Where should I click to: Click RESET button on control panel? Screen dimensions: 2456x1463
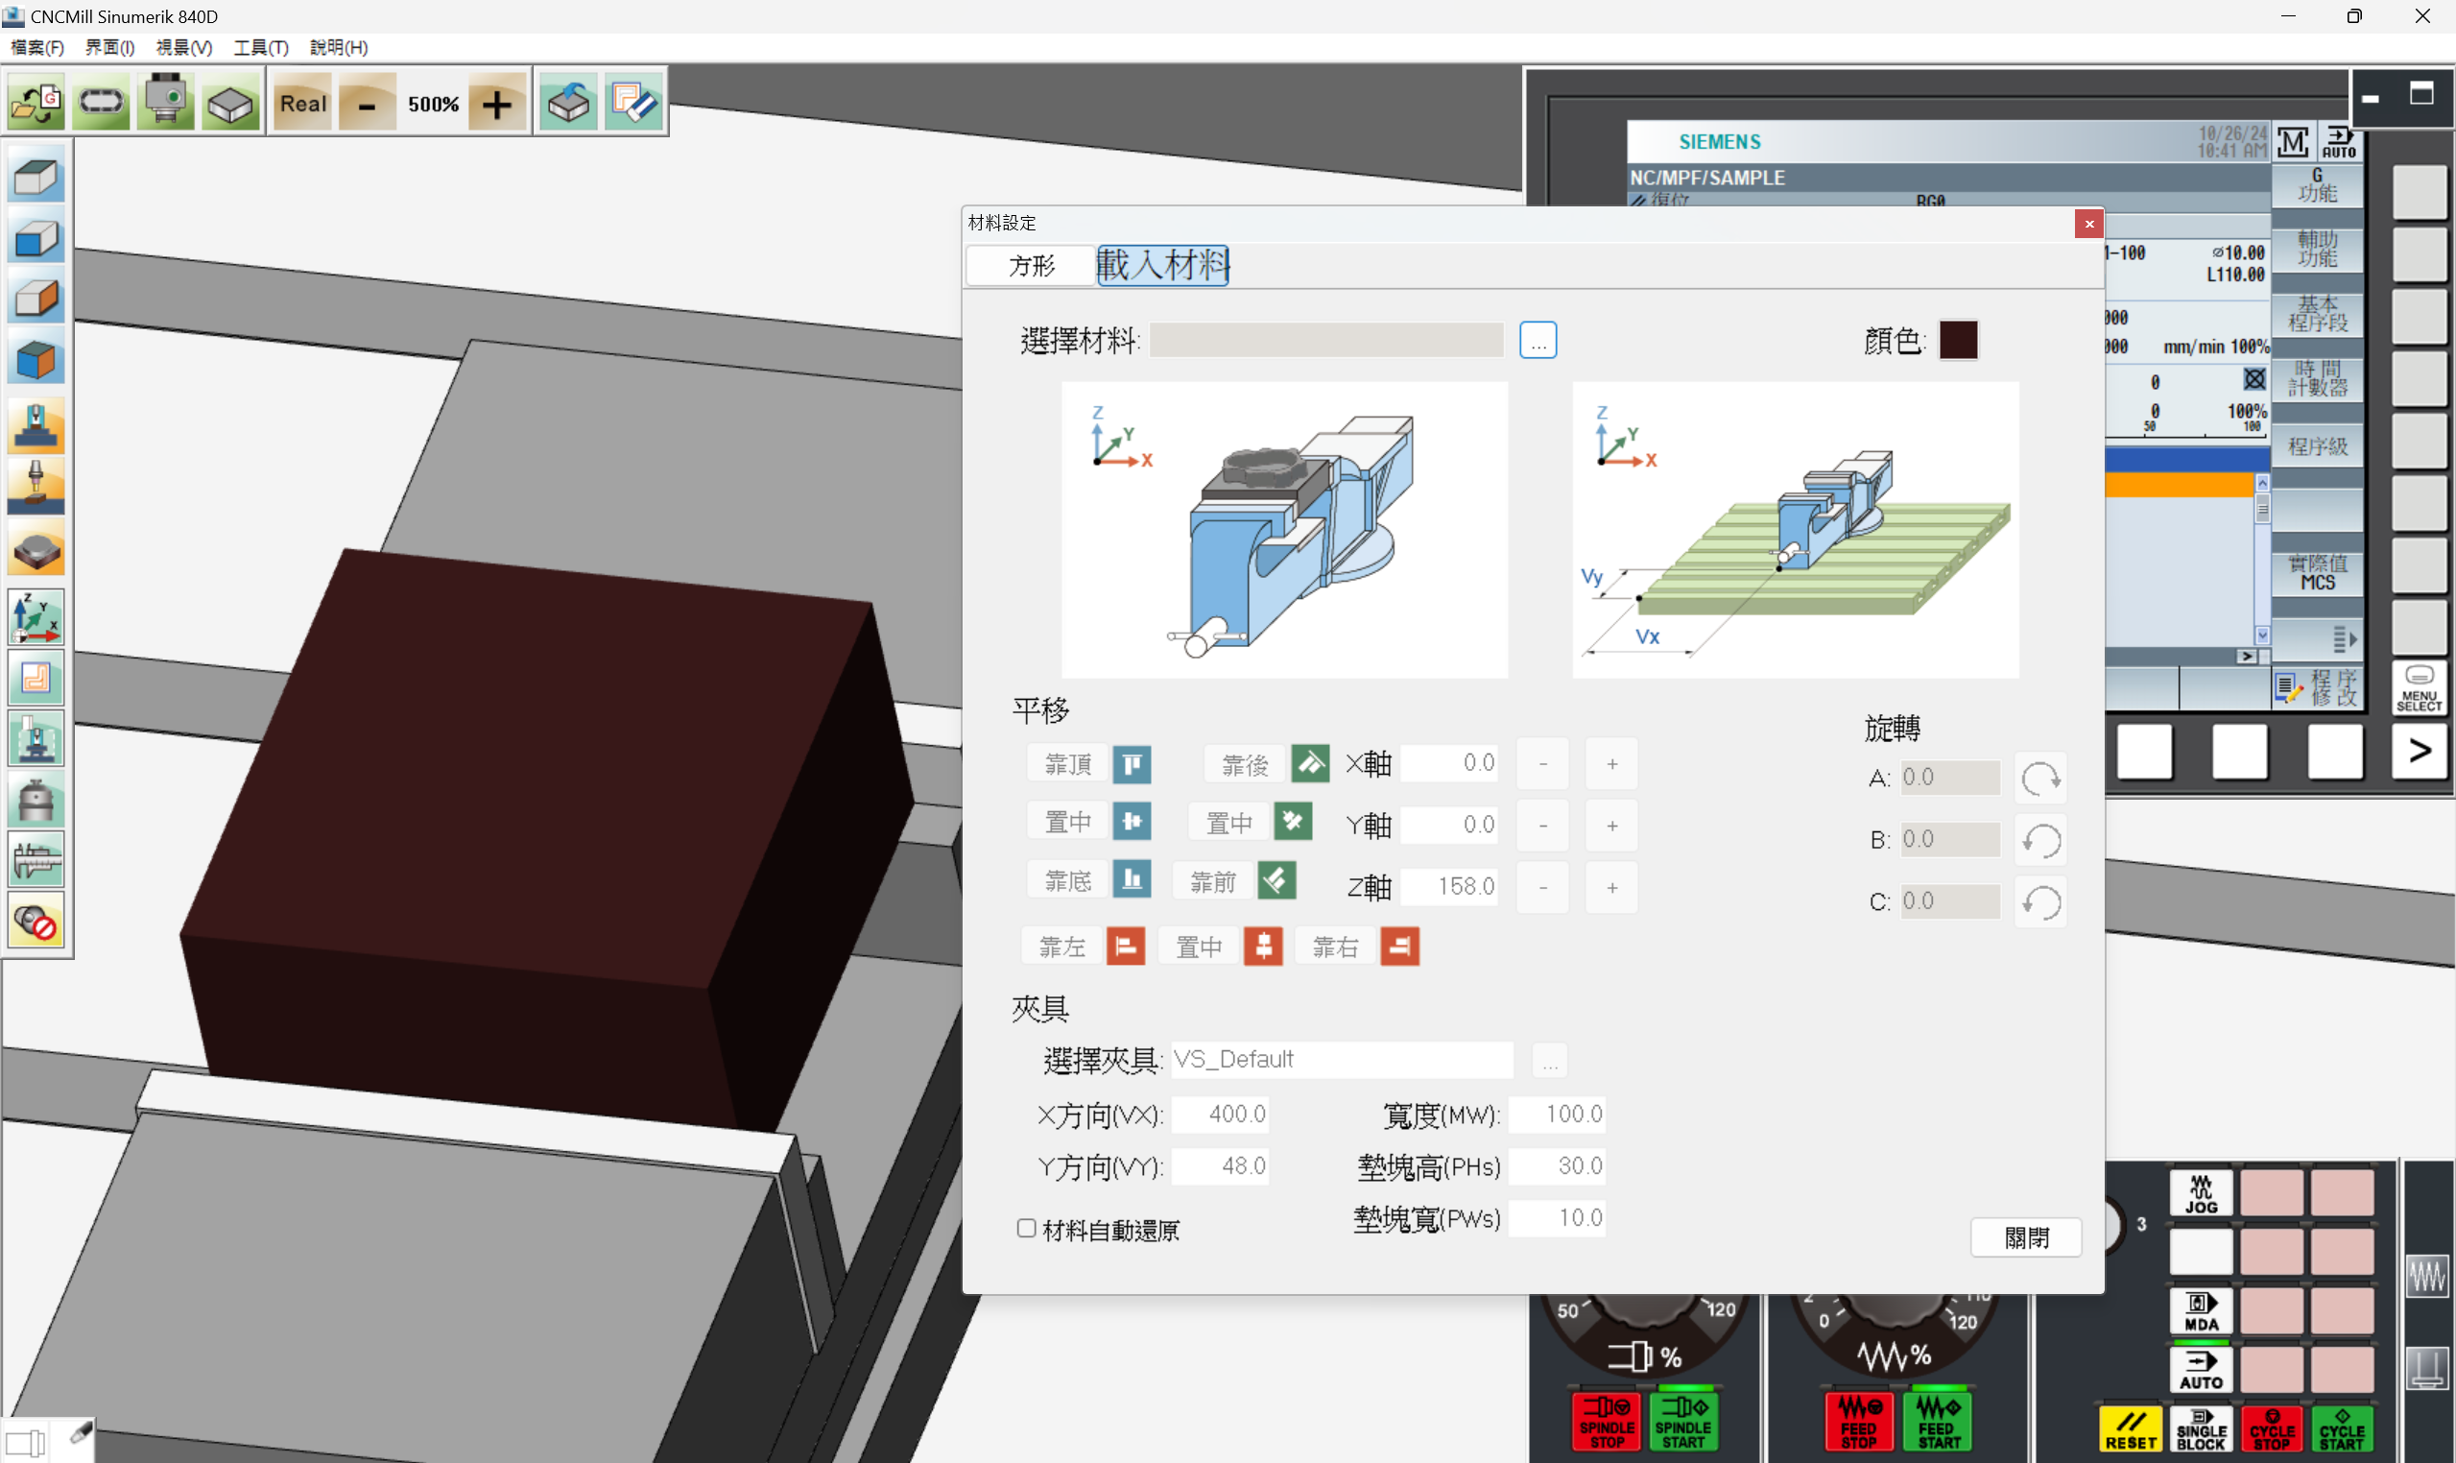(x=2131, y=1429)
